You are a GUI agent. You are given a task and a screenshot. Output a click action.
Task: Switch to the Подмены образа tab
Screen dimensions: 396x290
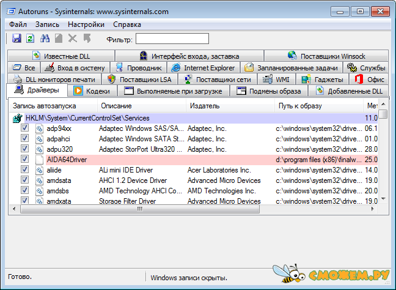point(269,91)
